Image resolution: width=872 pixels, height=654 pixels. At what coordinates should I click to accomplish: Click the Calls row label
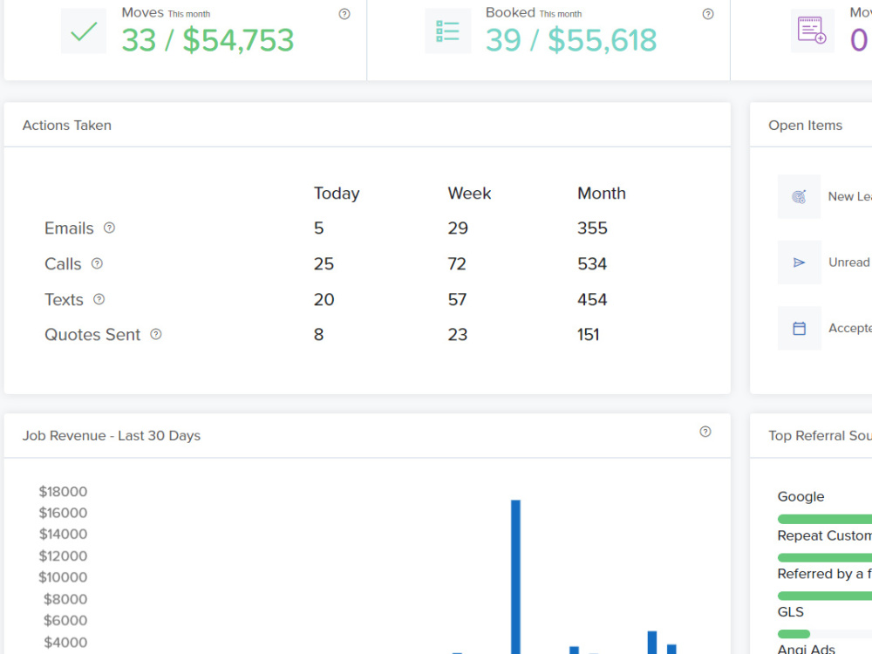point(63,263)
